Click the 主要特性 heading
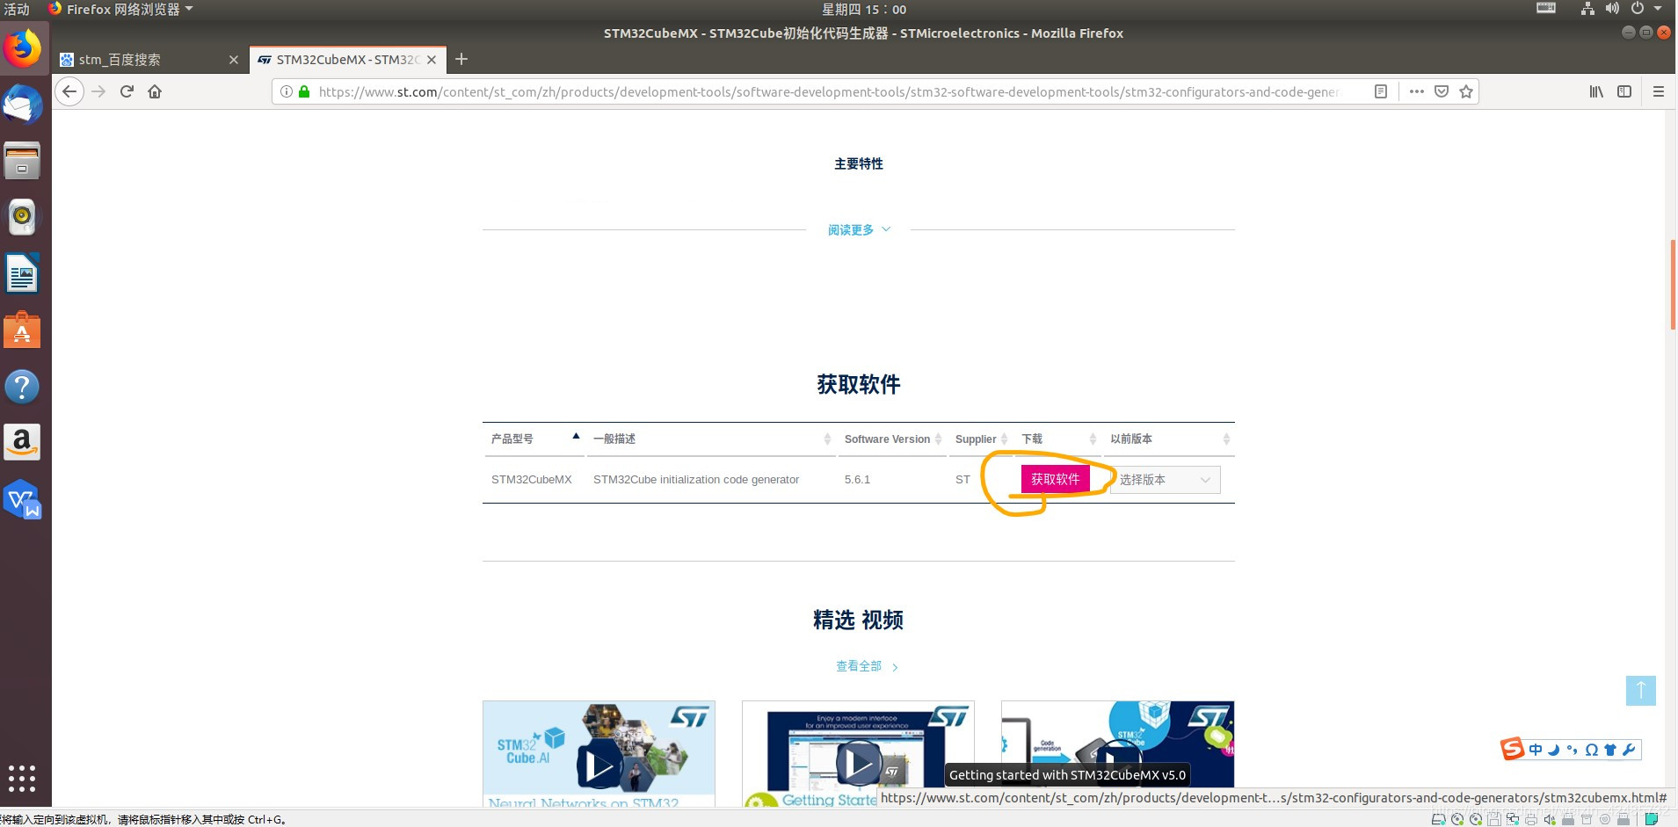Image resolution: width=1678 pixels, height=827 pixels. coord(859,163)
